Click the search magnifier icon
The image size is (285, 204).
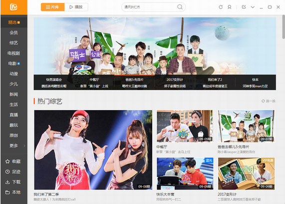pos(180,7)
